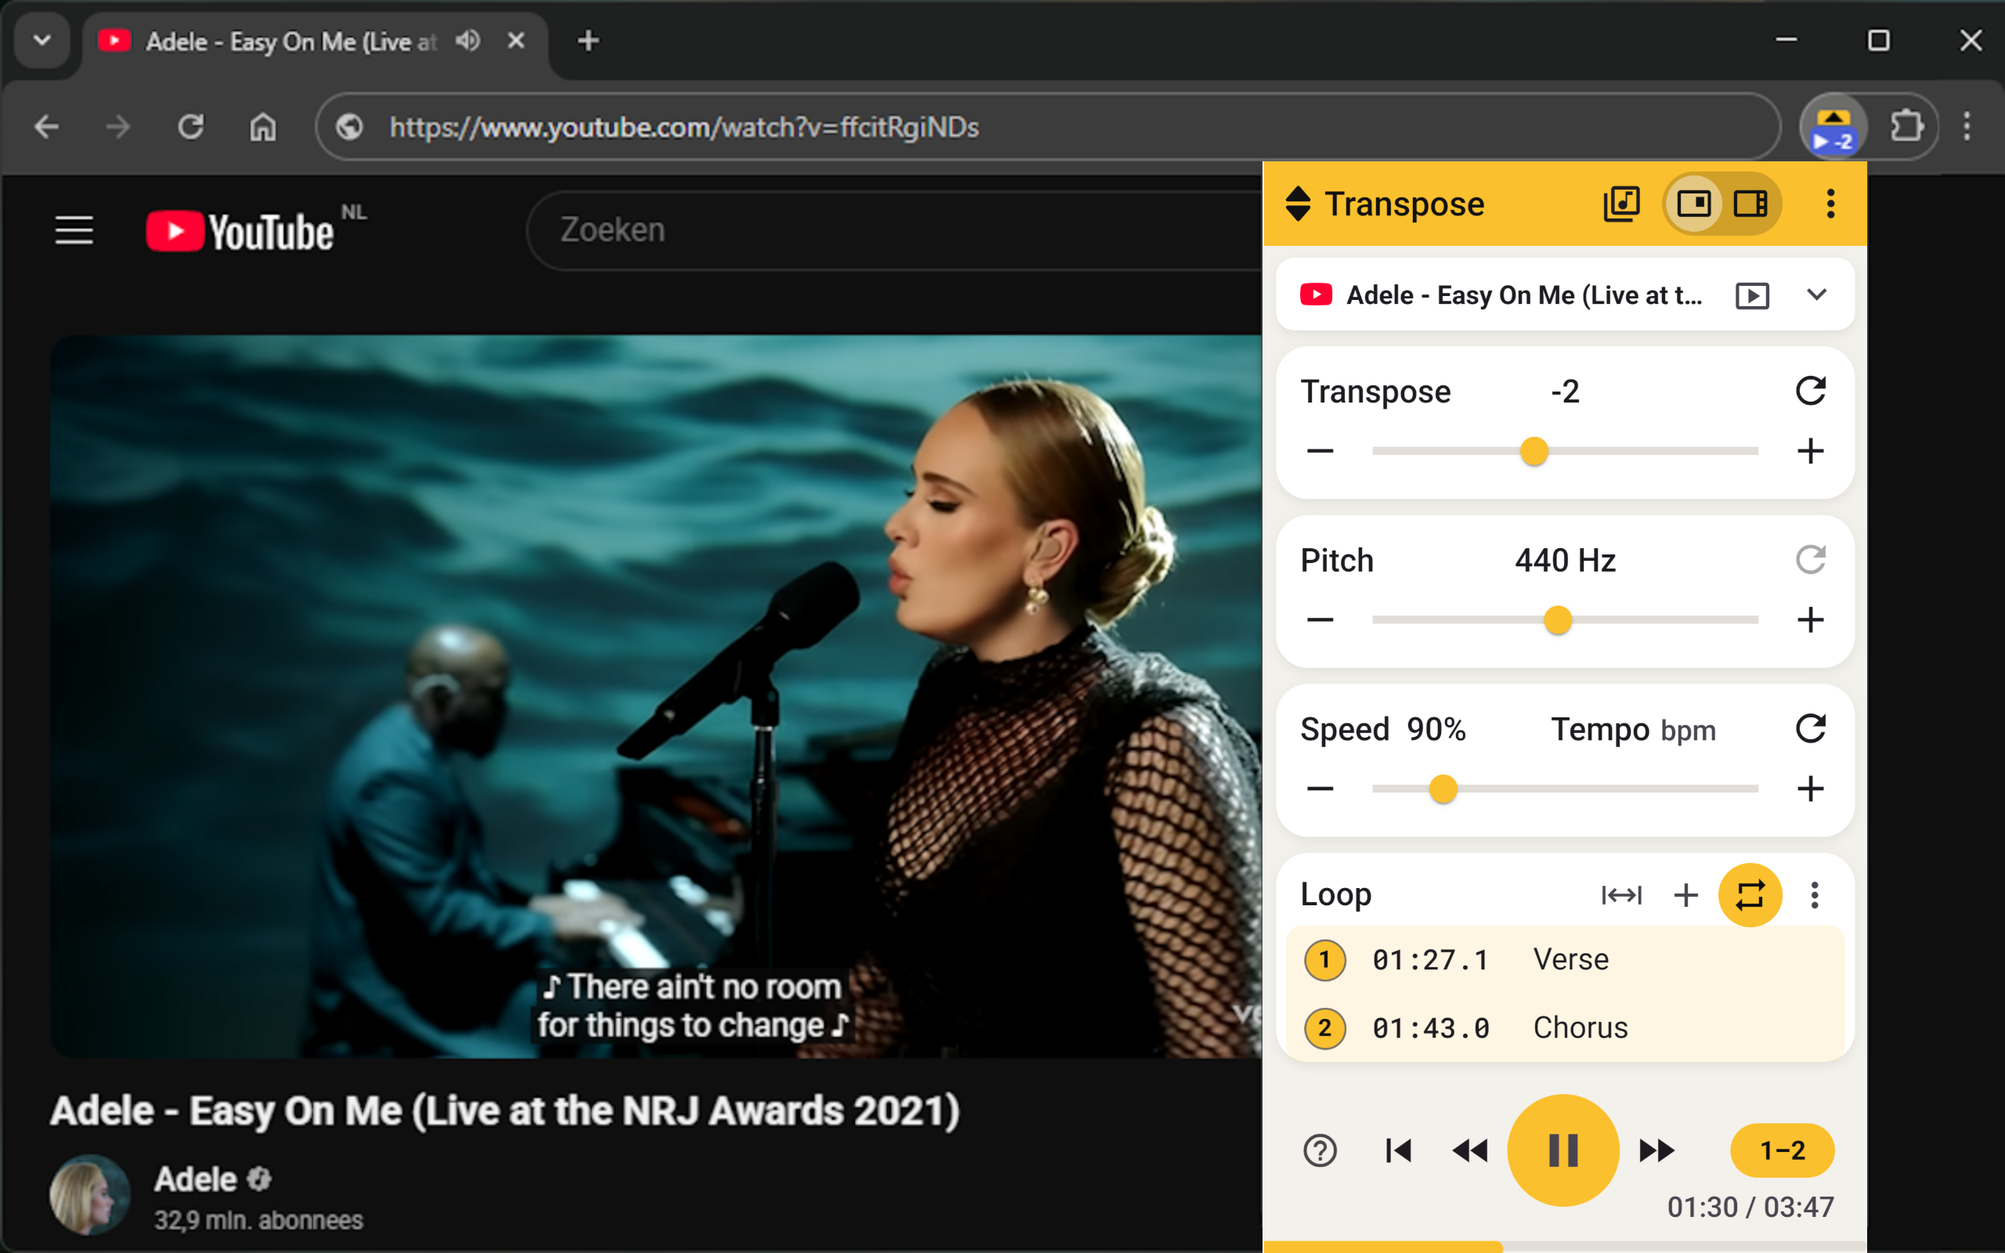Open the YouTube hamburger guide menu

tap(74, 230)
